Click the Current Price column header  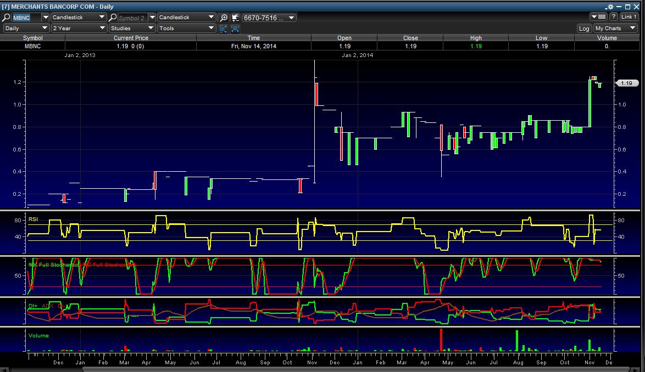point(131,38)
